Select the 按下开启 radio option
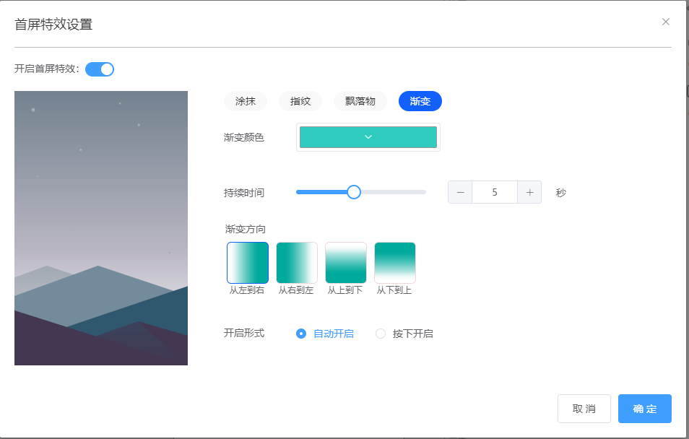 pos(381,334)
